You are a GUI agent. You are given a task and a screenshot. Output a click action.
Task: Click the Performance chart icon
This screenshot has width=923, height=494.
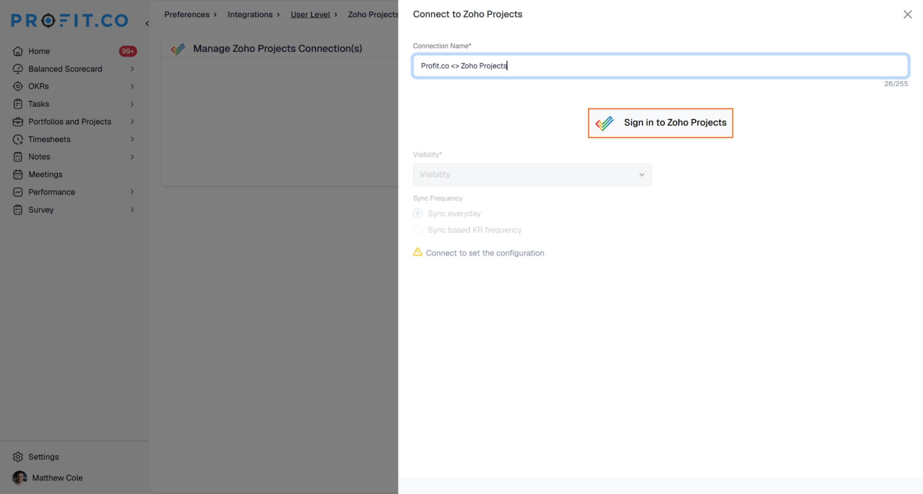tap(18, 192)
